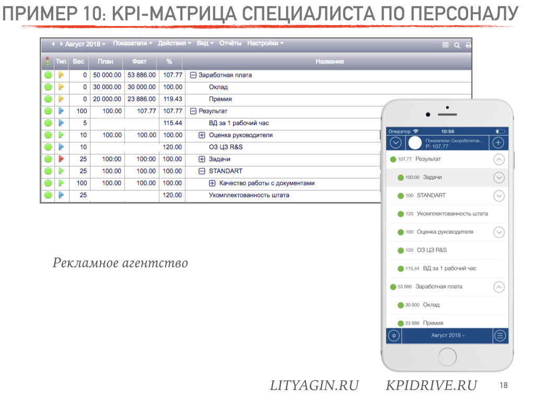Click the Факт column header
The height and width of the screenshot is (401, 535).
point(139,62)
